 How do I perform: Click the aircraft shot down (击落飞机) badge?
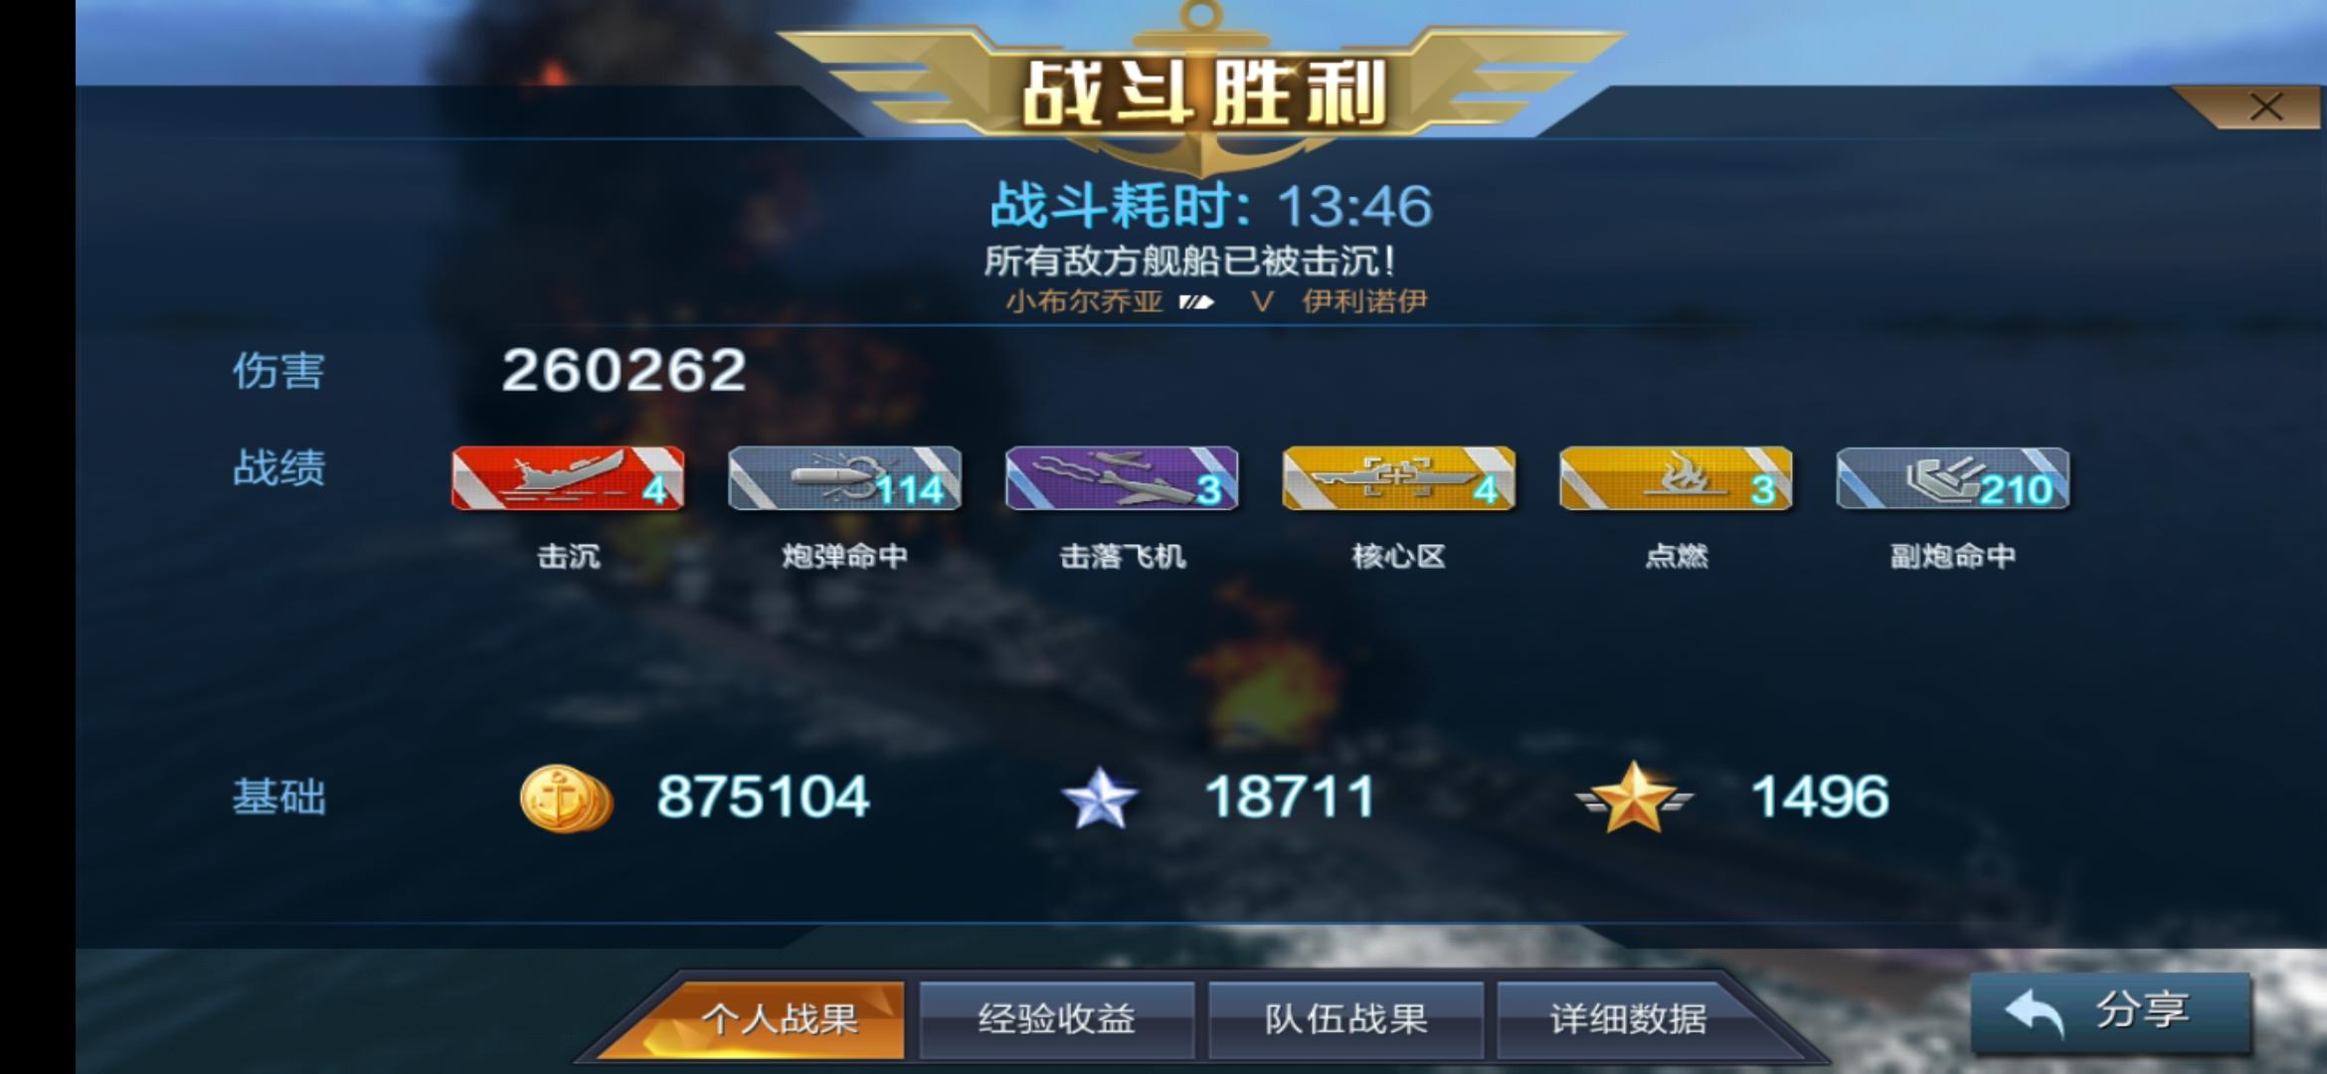pos(1122,478)
